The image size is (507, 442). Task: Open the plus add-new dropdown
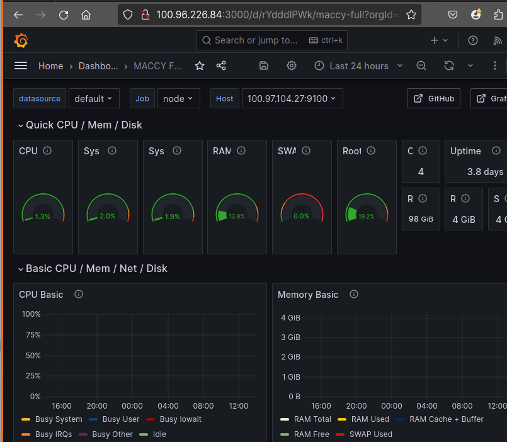(x=439, y=40)
